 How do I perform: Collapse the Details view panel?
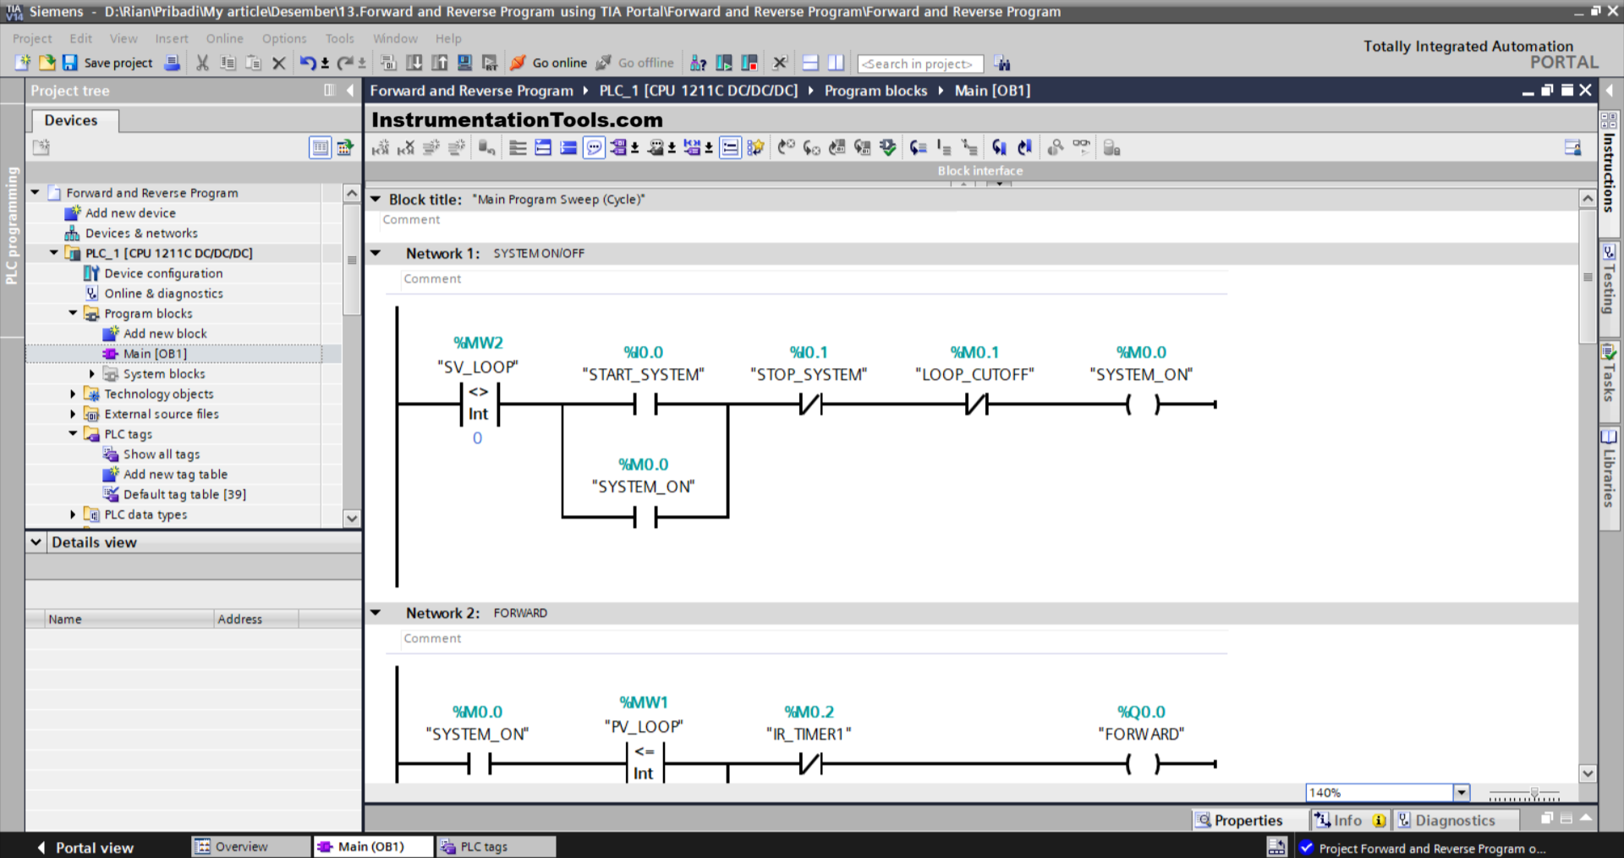click(x=36, y=542)
